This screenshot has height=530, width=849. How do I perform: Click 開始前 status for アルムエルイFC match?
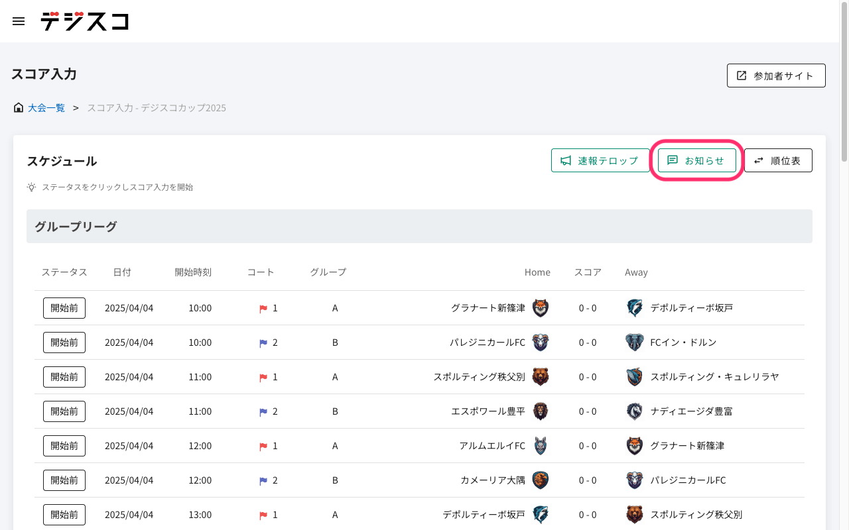click(x=64, y=446)
